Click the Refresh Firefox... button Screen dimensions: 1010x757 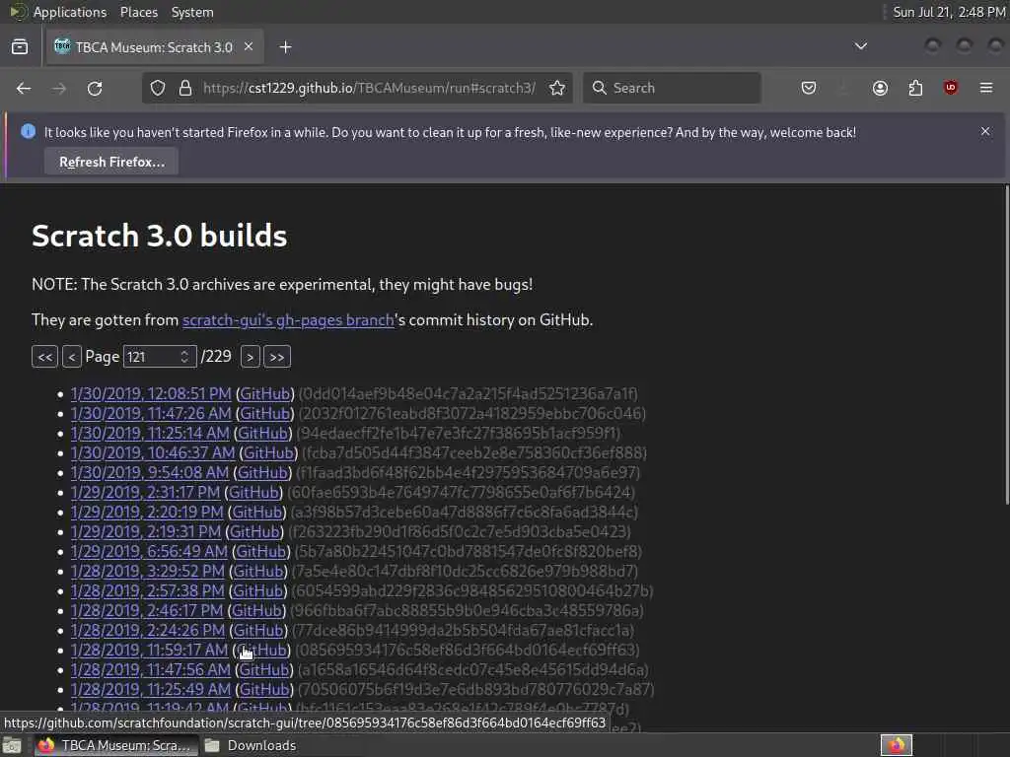[111, 162]
